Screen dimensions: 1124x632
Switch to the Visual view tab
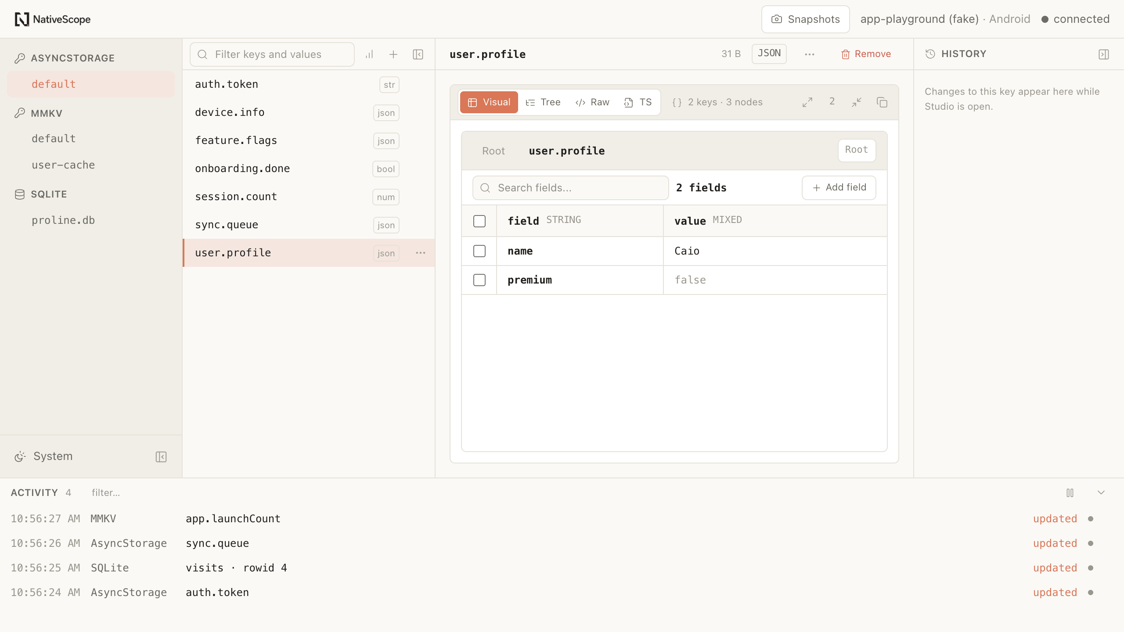489,102
